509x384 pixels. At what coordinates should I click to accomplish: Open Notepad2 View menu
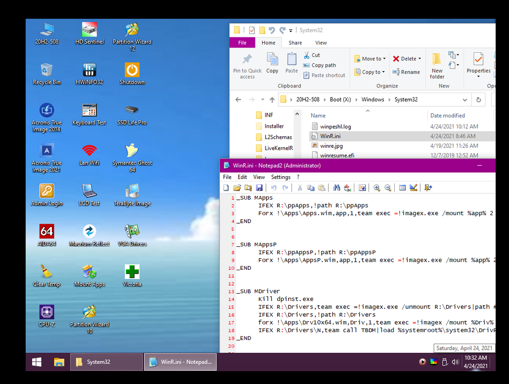(x=259, y=177)
